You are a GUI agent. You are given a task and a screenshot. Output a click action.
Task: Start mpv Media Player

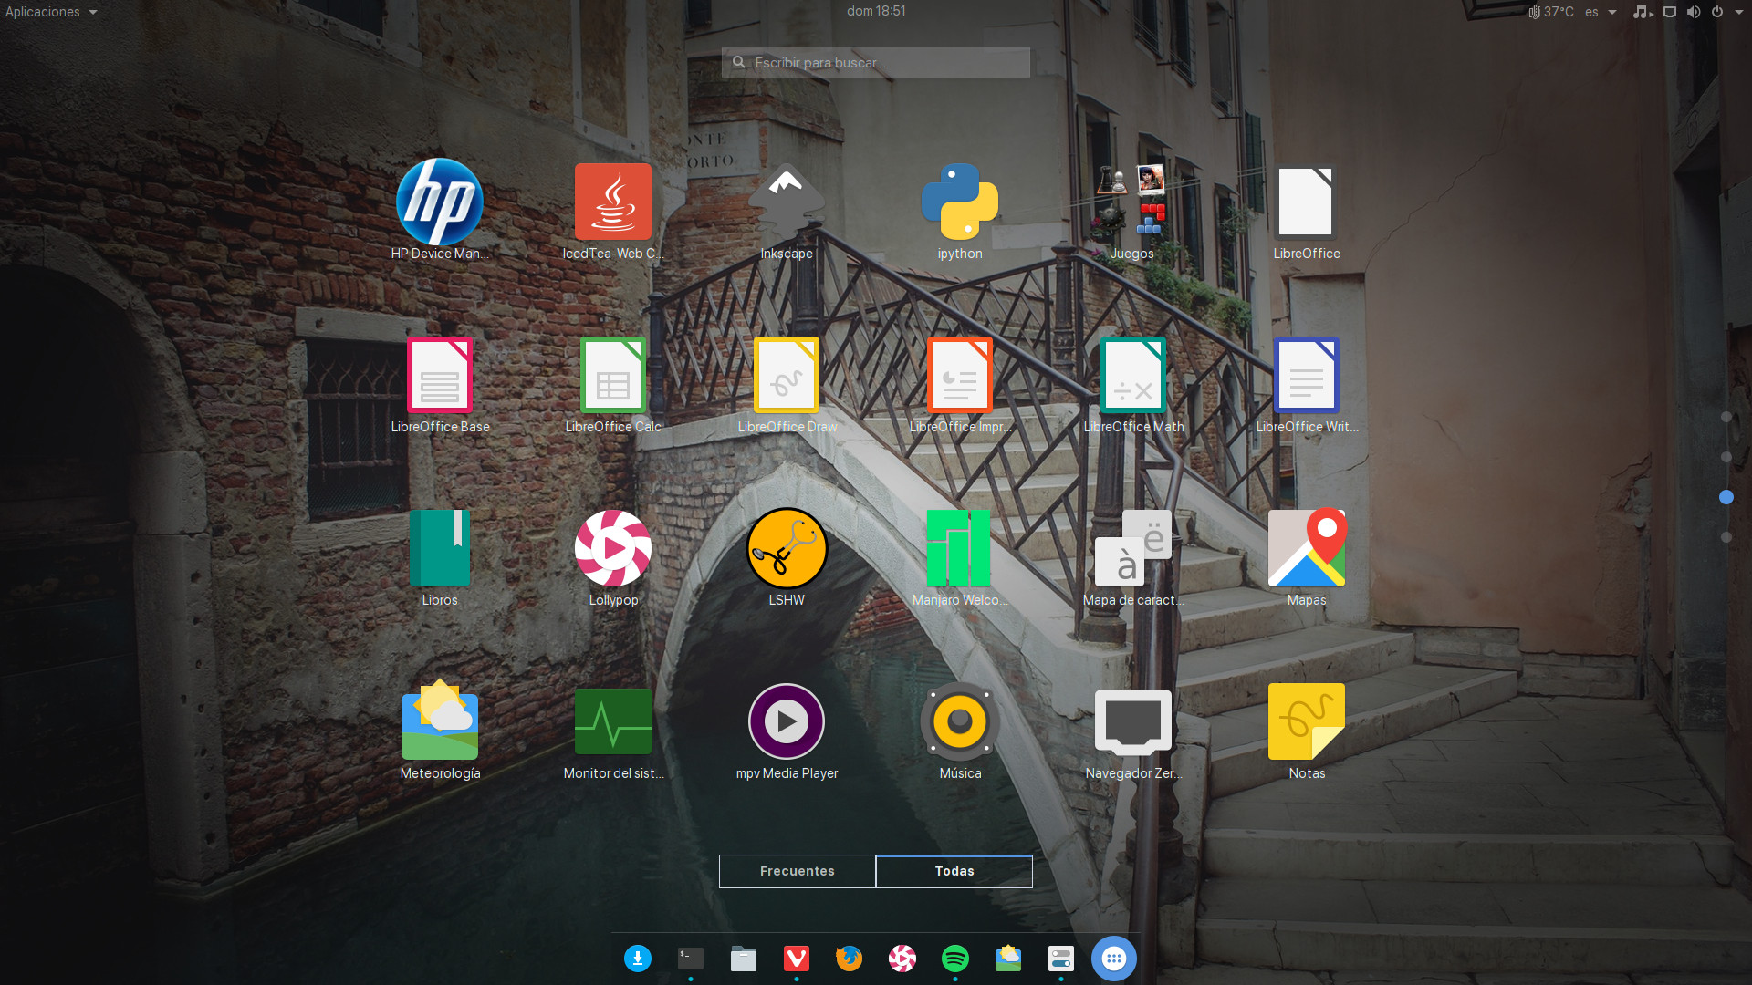786,721
